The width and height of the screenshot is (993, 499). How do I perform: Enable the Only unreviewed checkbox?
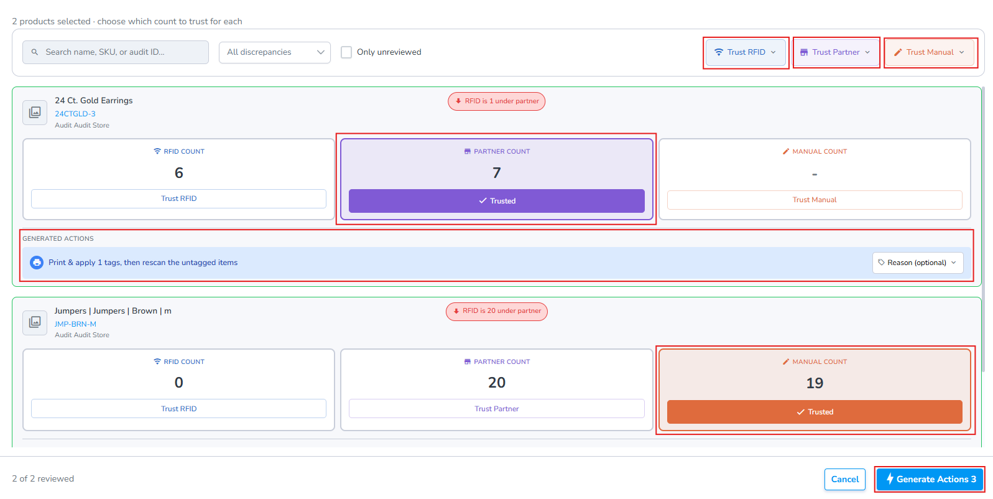coord(346,52)
